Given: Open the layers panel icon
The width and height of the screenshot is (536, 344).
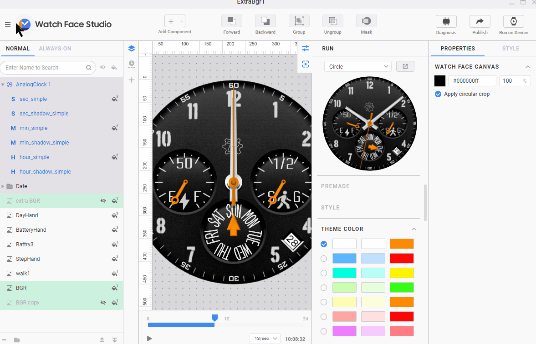Looking at the screenshot, I should click(x=132, y=49).
